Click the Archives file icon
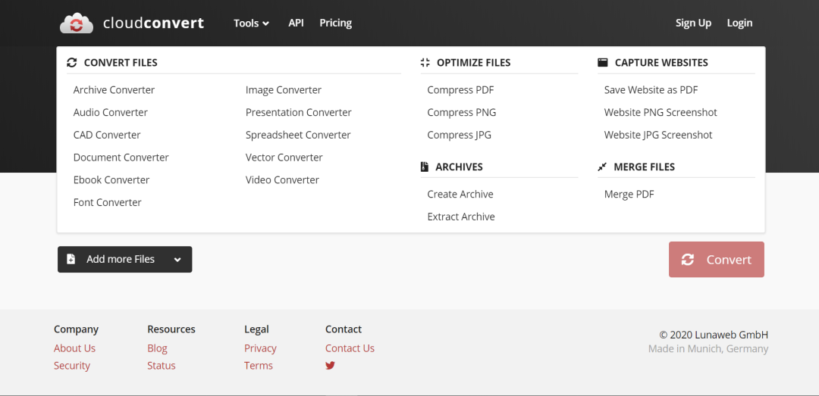Screen dimensions: 819x396 point(424,167)
